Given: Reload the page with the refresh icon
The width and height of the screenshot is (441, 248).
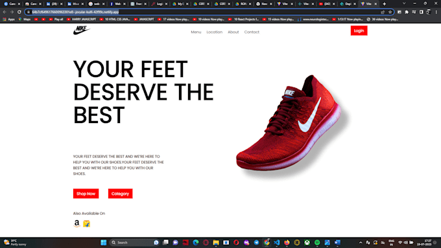Looking at the screenshot, I should [x=19, y=12].
